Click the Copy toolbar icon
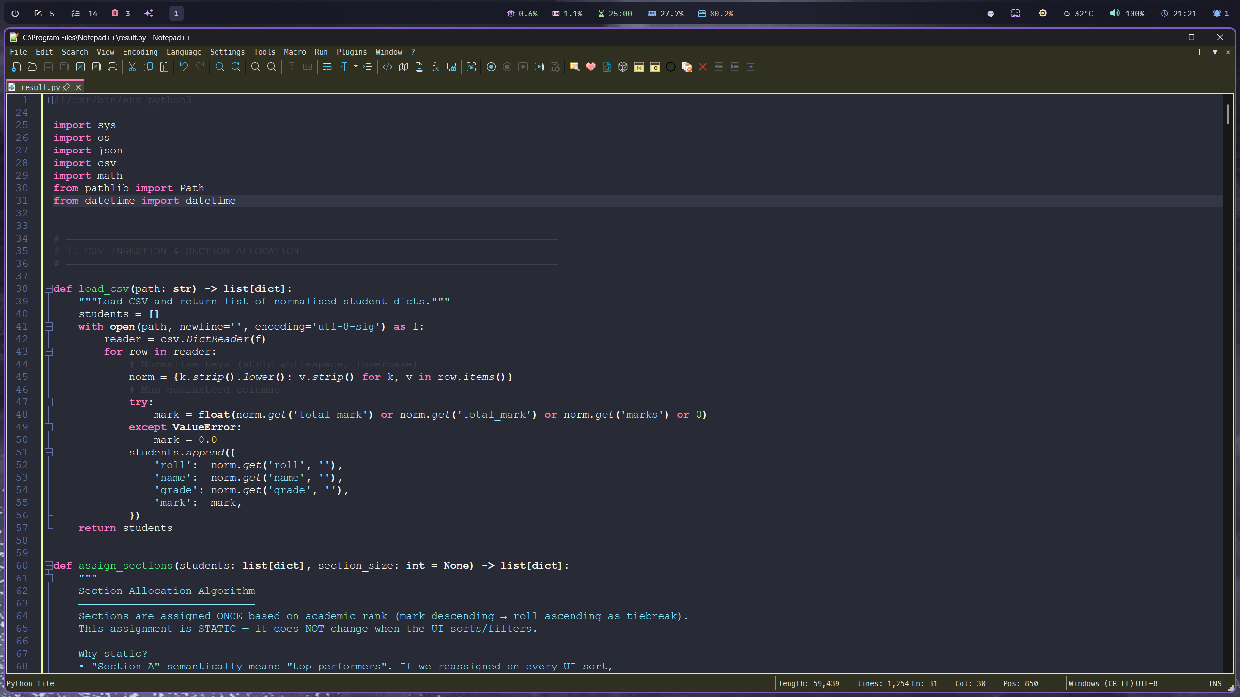This screenshot has width=1240, height=697. pyautogui.click(x=148, y=67)
